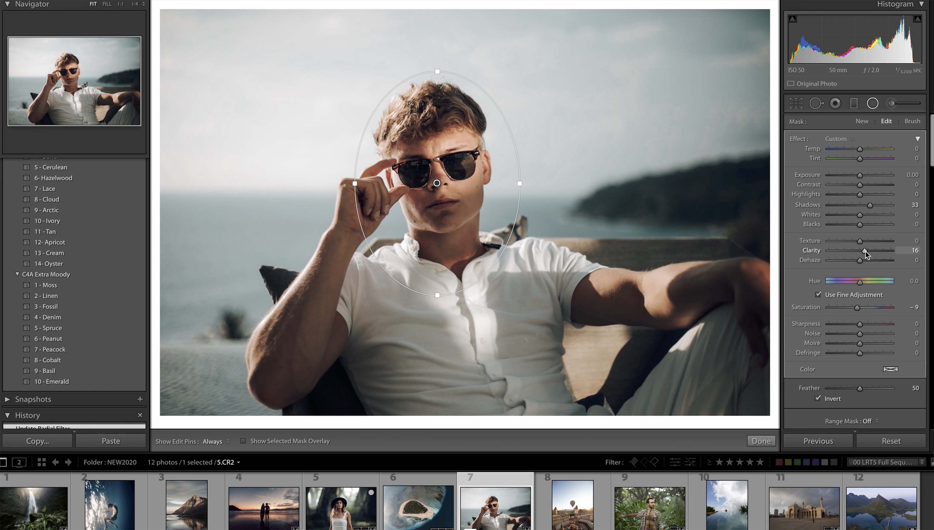
Task: Toggle Show Selected Mask Overlay checkbox
Action: (243, 441)
